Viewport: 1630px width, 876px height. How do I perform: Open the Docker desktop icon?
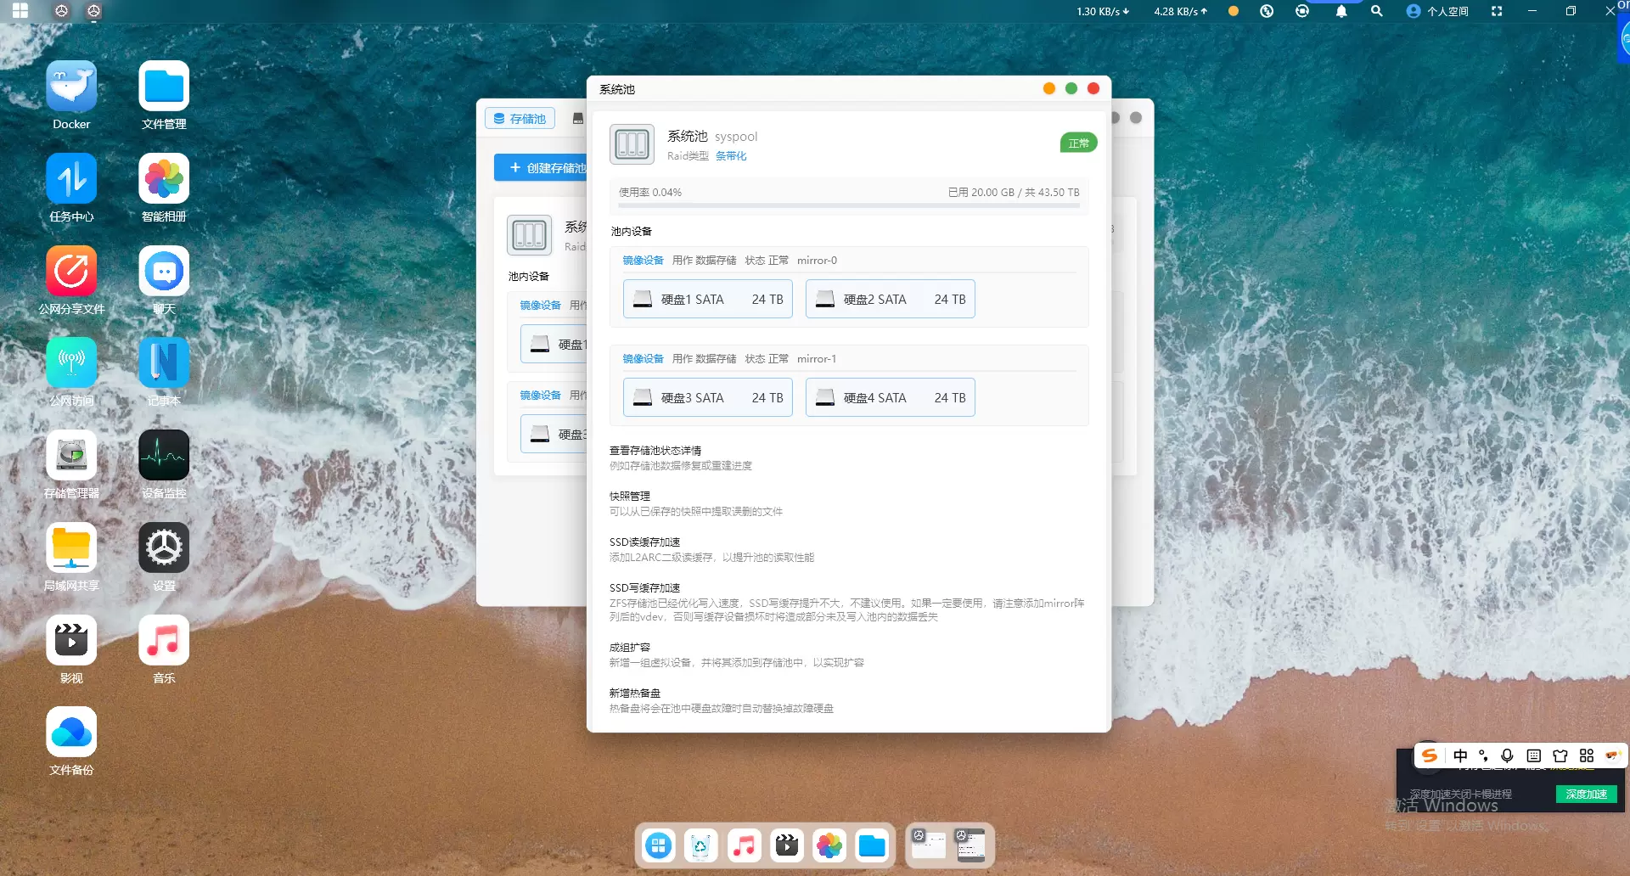point(71,87)
